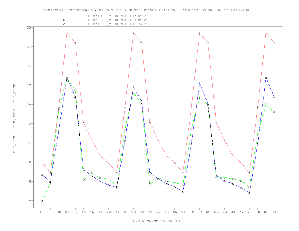Click red line peak point at hour 09
Screen dimensions: 299x231
67,33
